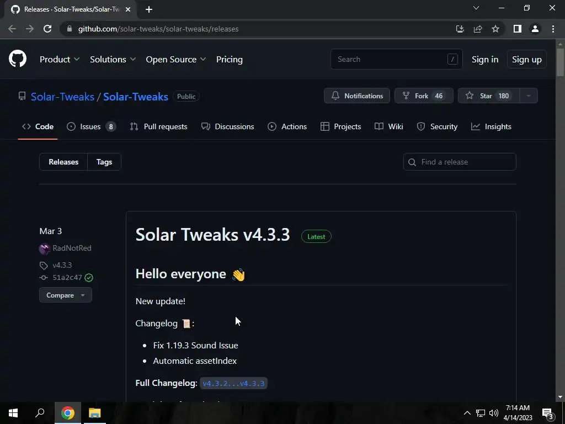Open the Insights tab
Image resolution: width=565 pixels, height=424 pixels.
492,126
